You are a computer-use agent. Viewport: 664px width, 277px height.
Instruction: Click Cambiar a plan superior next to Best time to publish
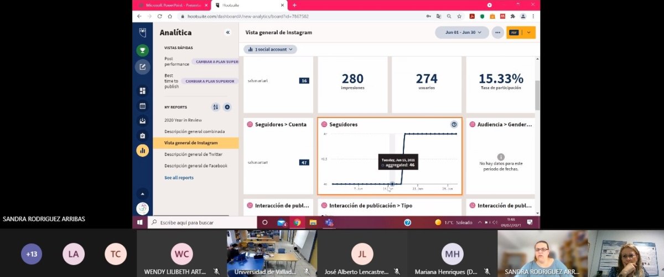[x=210, y=81]
